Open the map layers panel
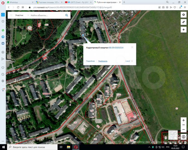 click(x=184, y=15)
